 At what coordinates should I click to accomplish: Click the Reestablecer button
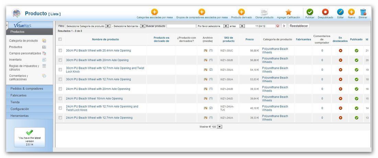(x=299, y=26)
